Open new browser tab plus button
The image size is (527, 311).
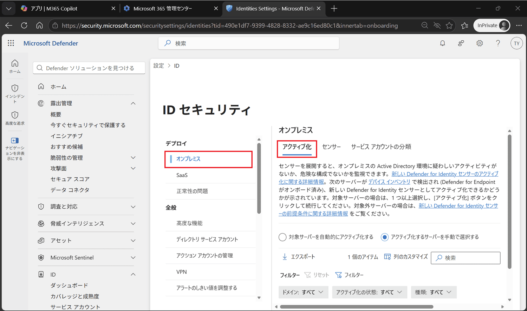334,8
